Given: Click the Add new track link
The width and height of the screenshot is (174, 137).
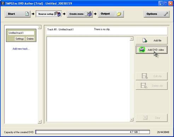Looking at the screenshot, I should pos(21,49).
